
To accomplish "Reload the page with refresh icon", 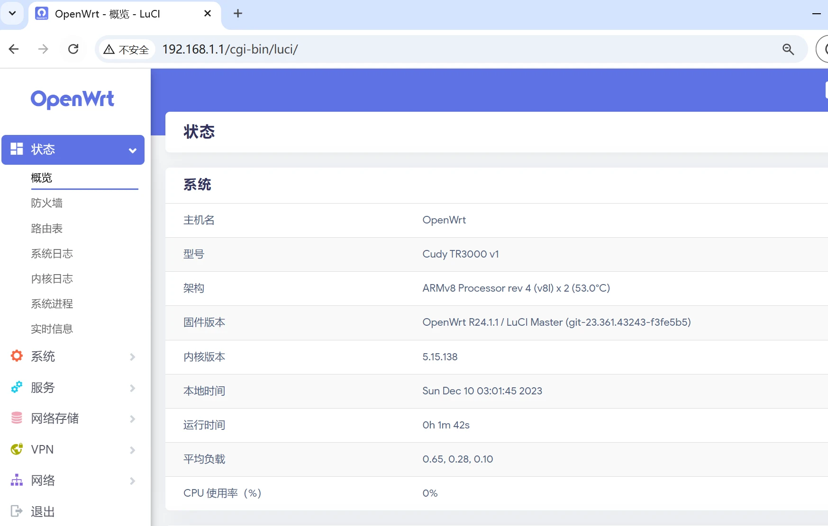I will point(73,49).
